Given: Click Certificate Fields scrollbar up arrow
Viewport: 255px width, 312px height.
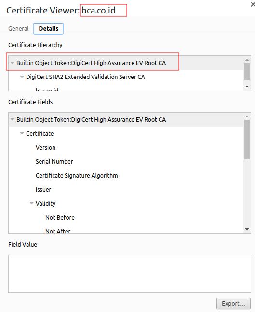Looking at the screenshot, I should [247, 117].
